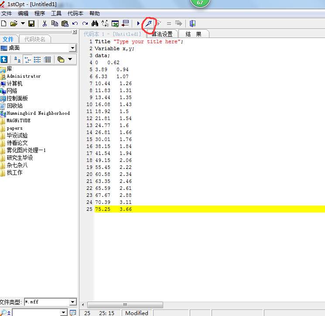Select 库 in the file list

[9, 69]
